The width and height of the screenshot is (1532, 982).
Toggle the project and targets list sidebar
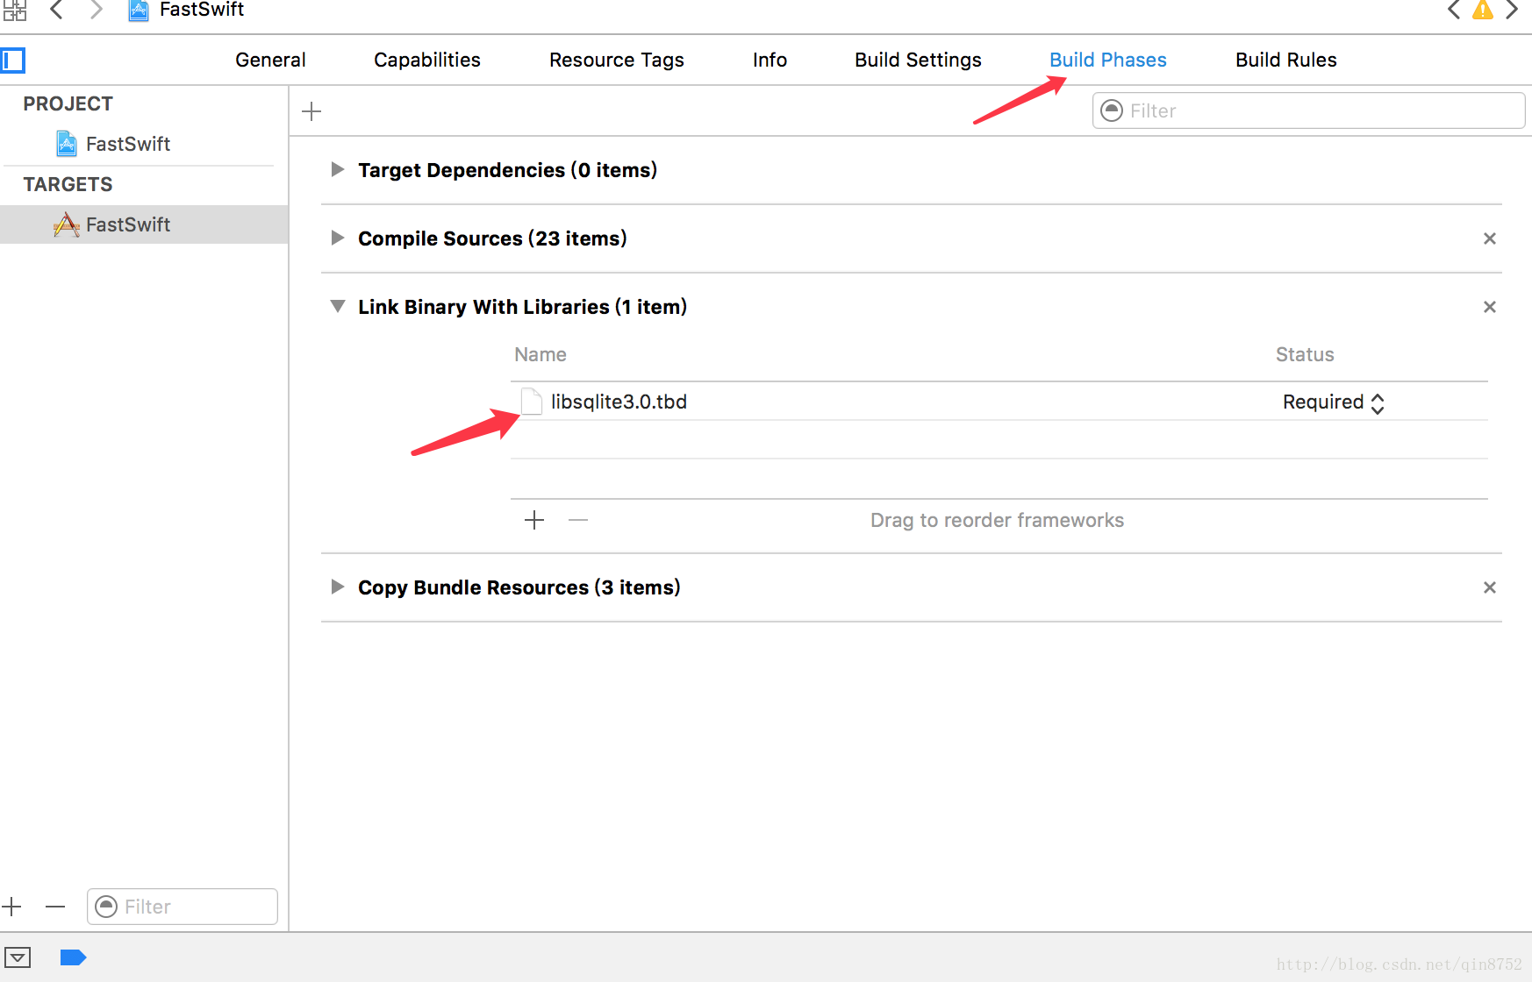13,60
